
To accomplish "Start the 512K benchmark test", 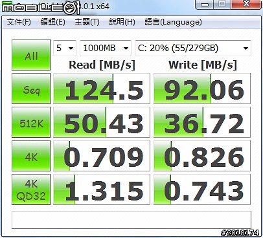I will pyautogui.click(x=31, y=122).
